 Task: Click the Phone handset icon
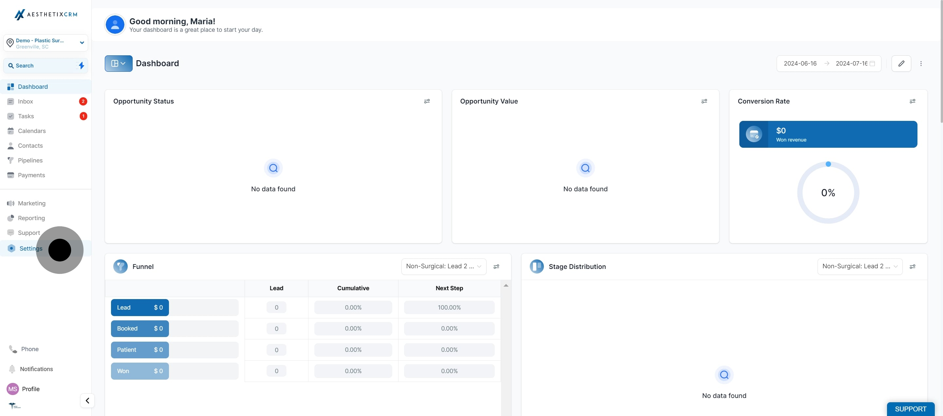13,349
